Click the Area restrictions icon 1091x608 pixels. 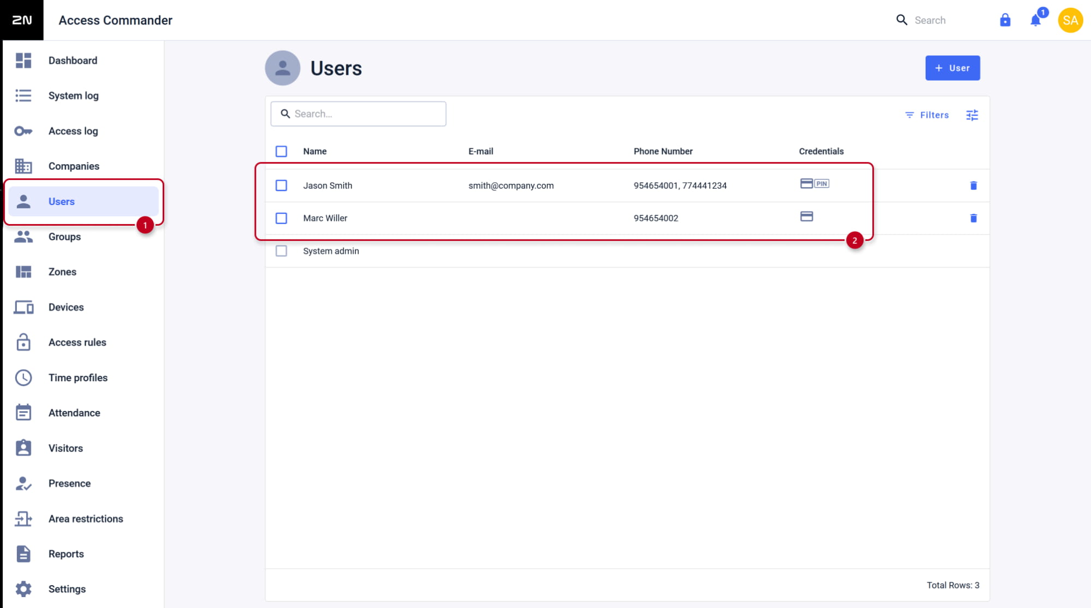[23, 519]
